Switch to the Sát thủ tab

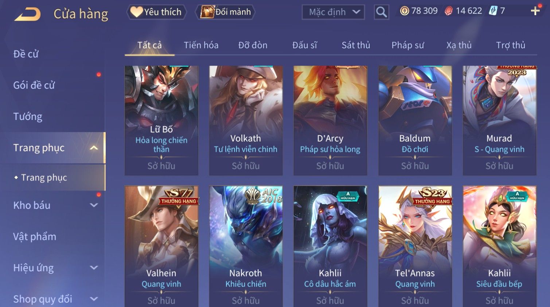click(x=356, y=45)
